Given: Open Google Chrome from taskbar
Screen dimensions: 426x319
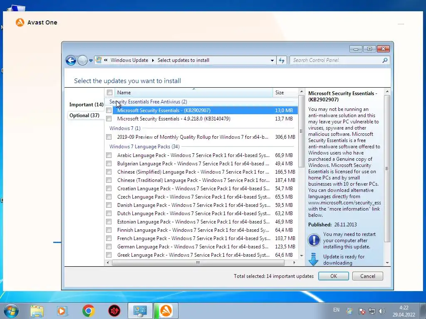Looking at the screenshot, I should (88, 311).
